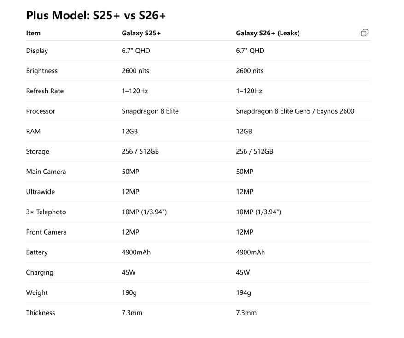
Task: Click the "3× Telephoto" row label
Action: point(46,212)
